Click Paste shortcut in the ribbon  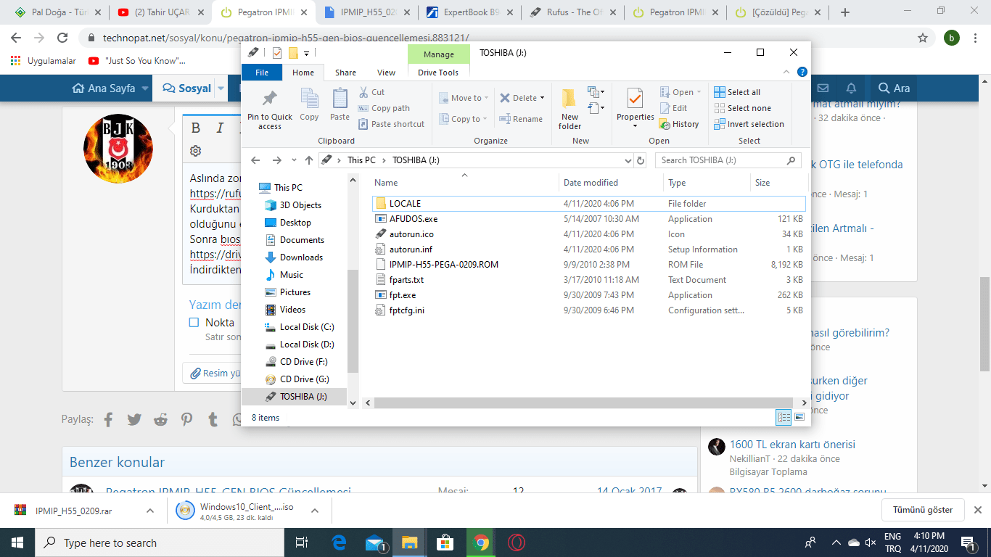click(391, 124)
